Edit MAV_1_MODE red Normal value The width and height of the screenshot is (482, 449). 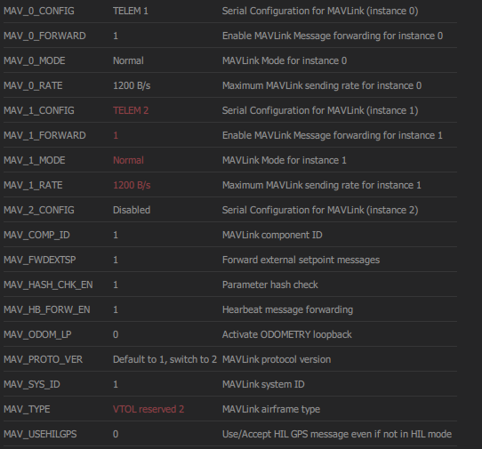128,160
